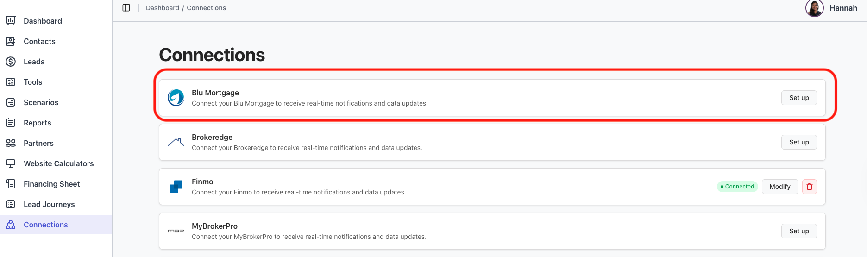The height and width of the screenshot is (257, 867).
Task: Modify the Finmo connection
Action: coord(780,187)
